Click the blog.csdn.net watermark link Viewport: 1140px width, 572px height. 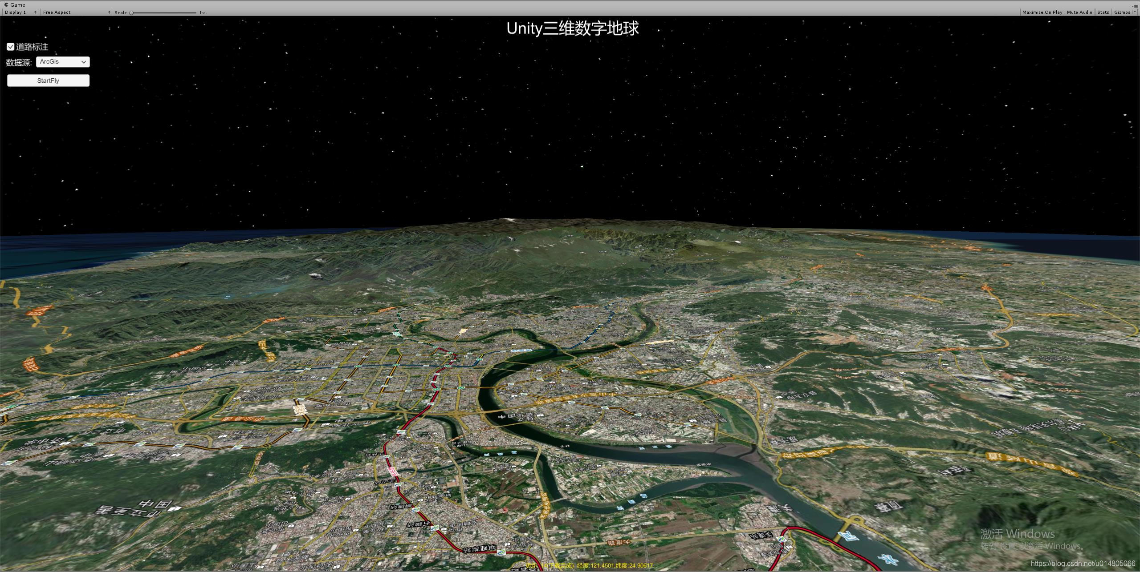tap(1083, 564)
